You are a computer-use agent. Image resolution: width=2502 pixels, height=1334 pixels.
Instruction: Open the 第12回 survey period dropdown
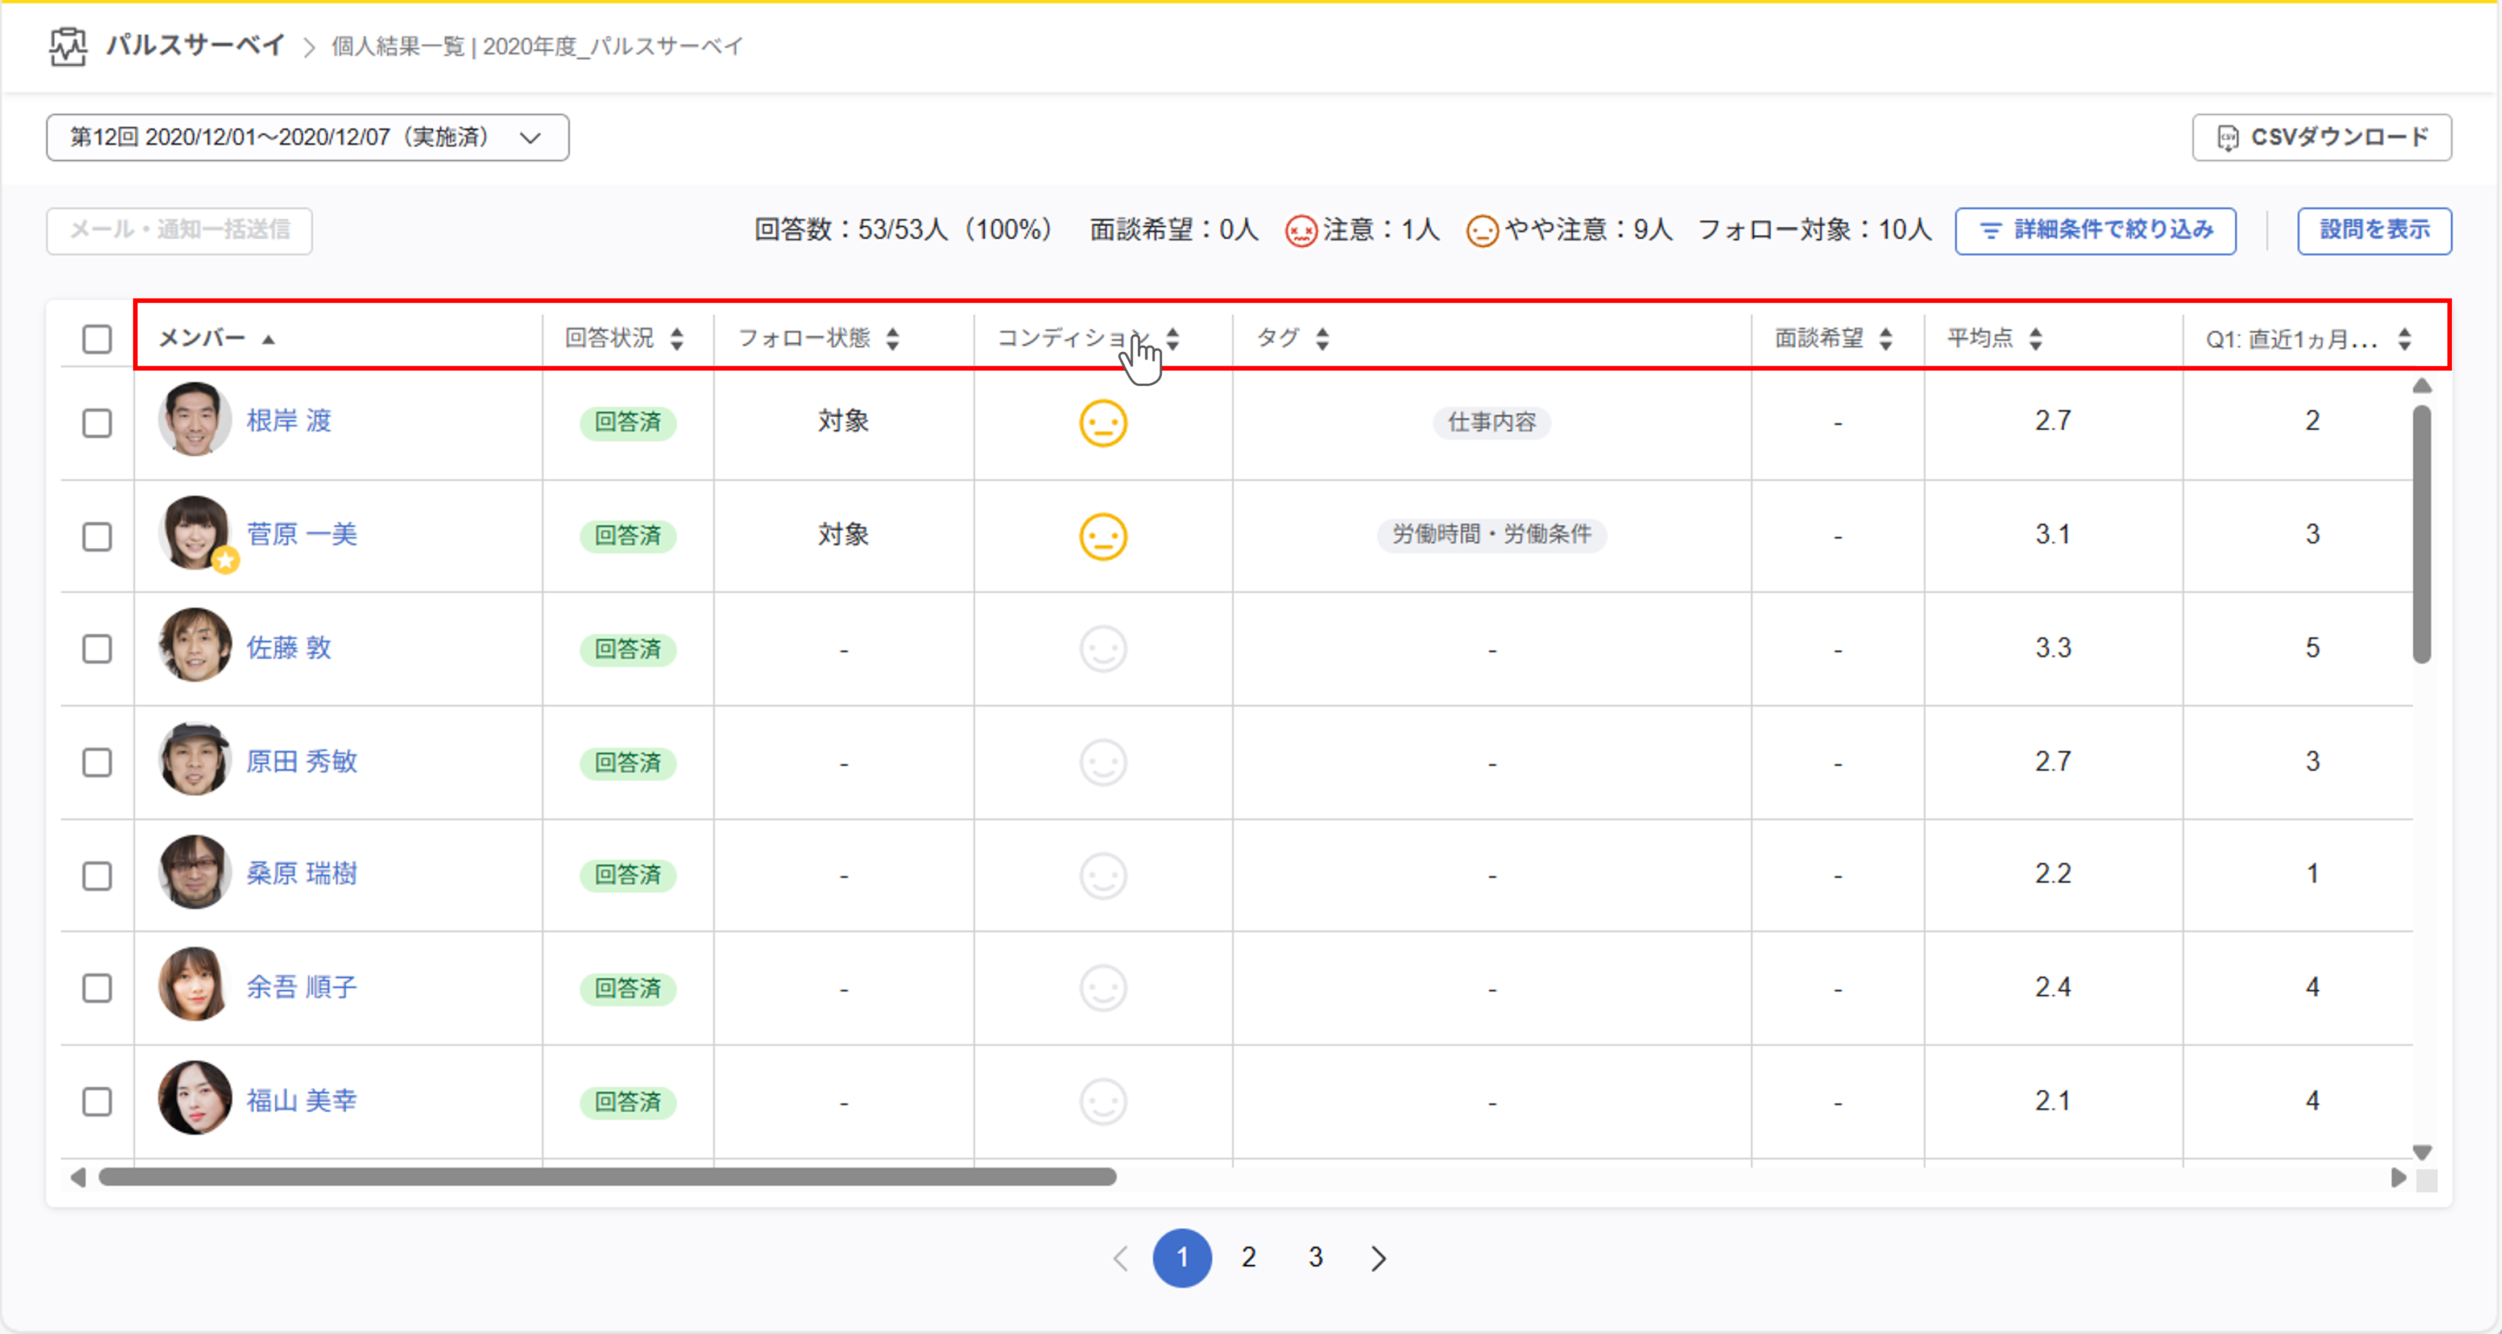[307, 138]
